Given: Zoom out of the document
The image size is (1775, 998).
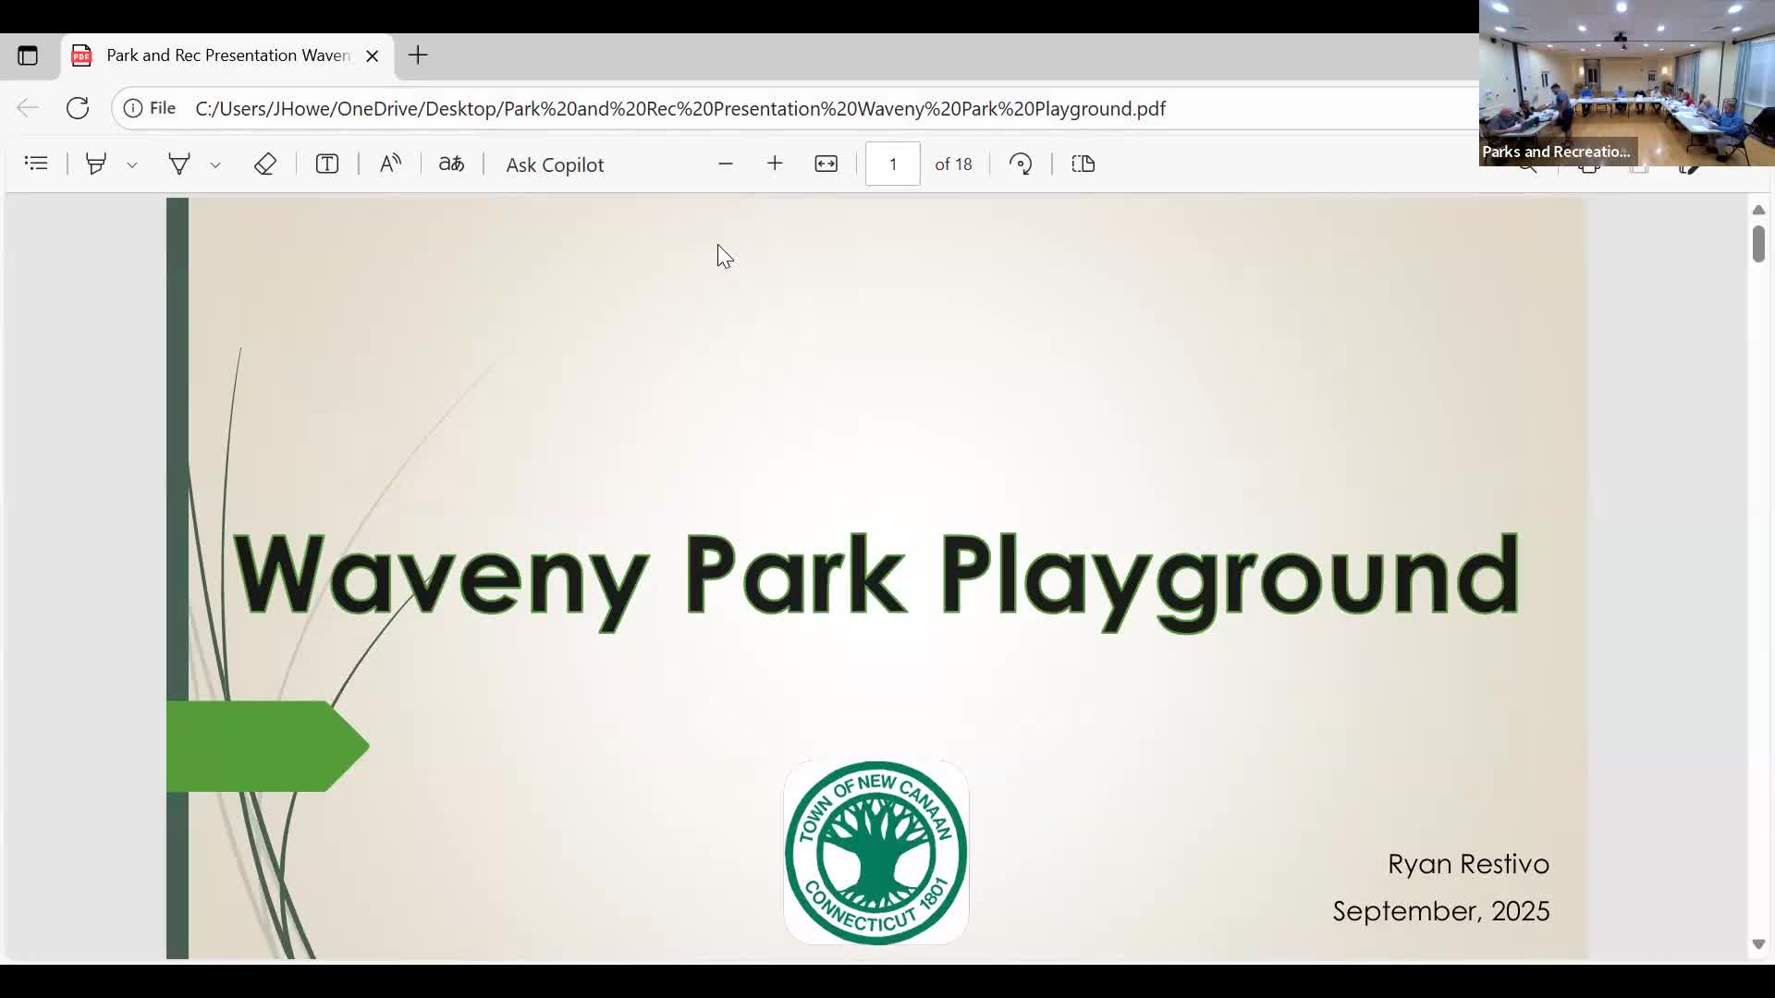Looking at the screenshot, I should pyautogui.click(x=726, y=164).
